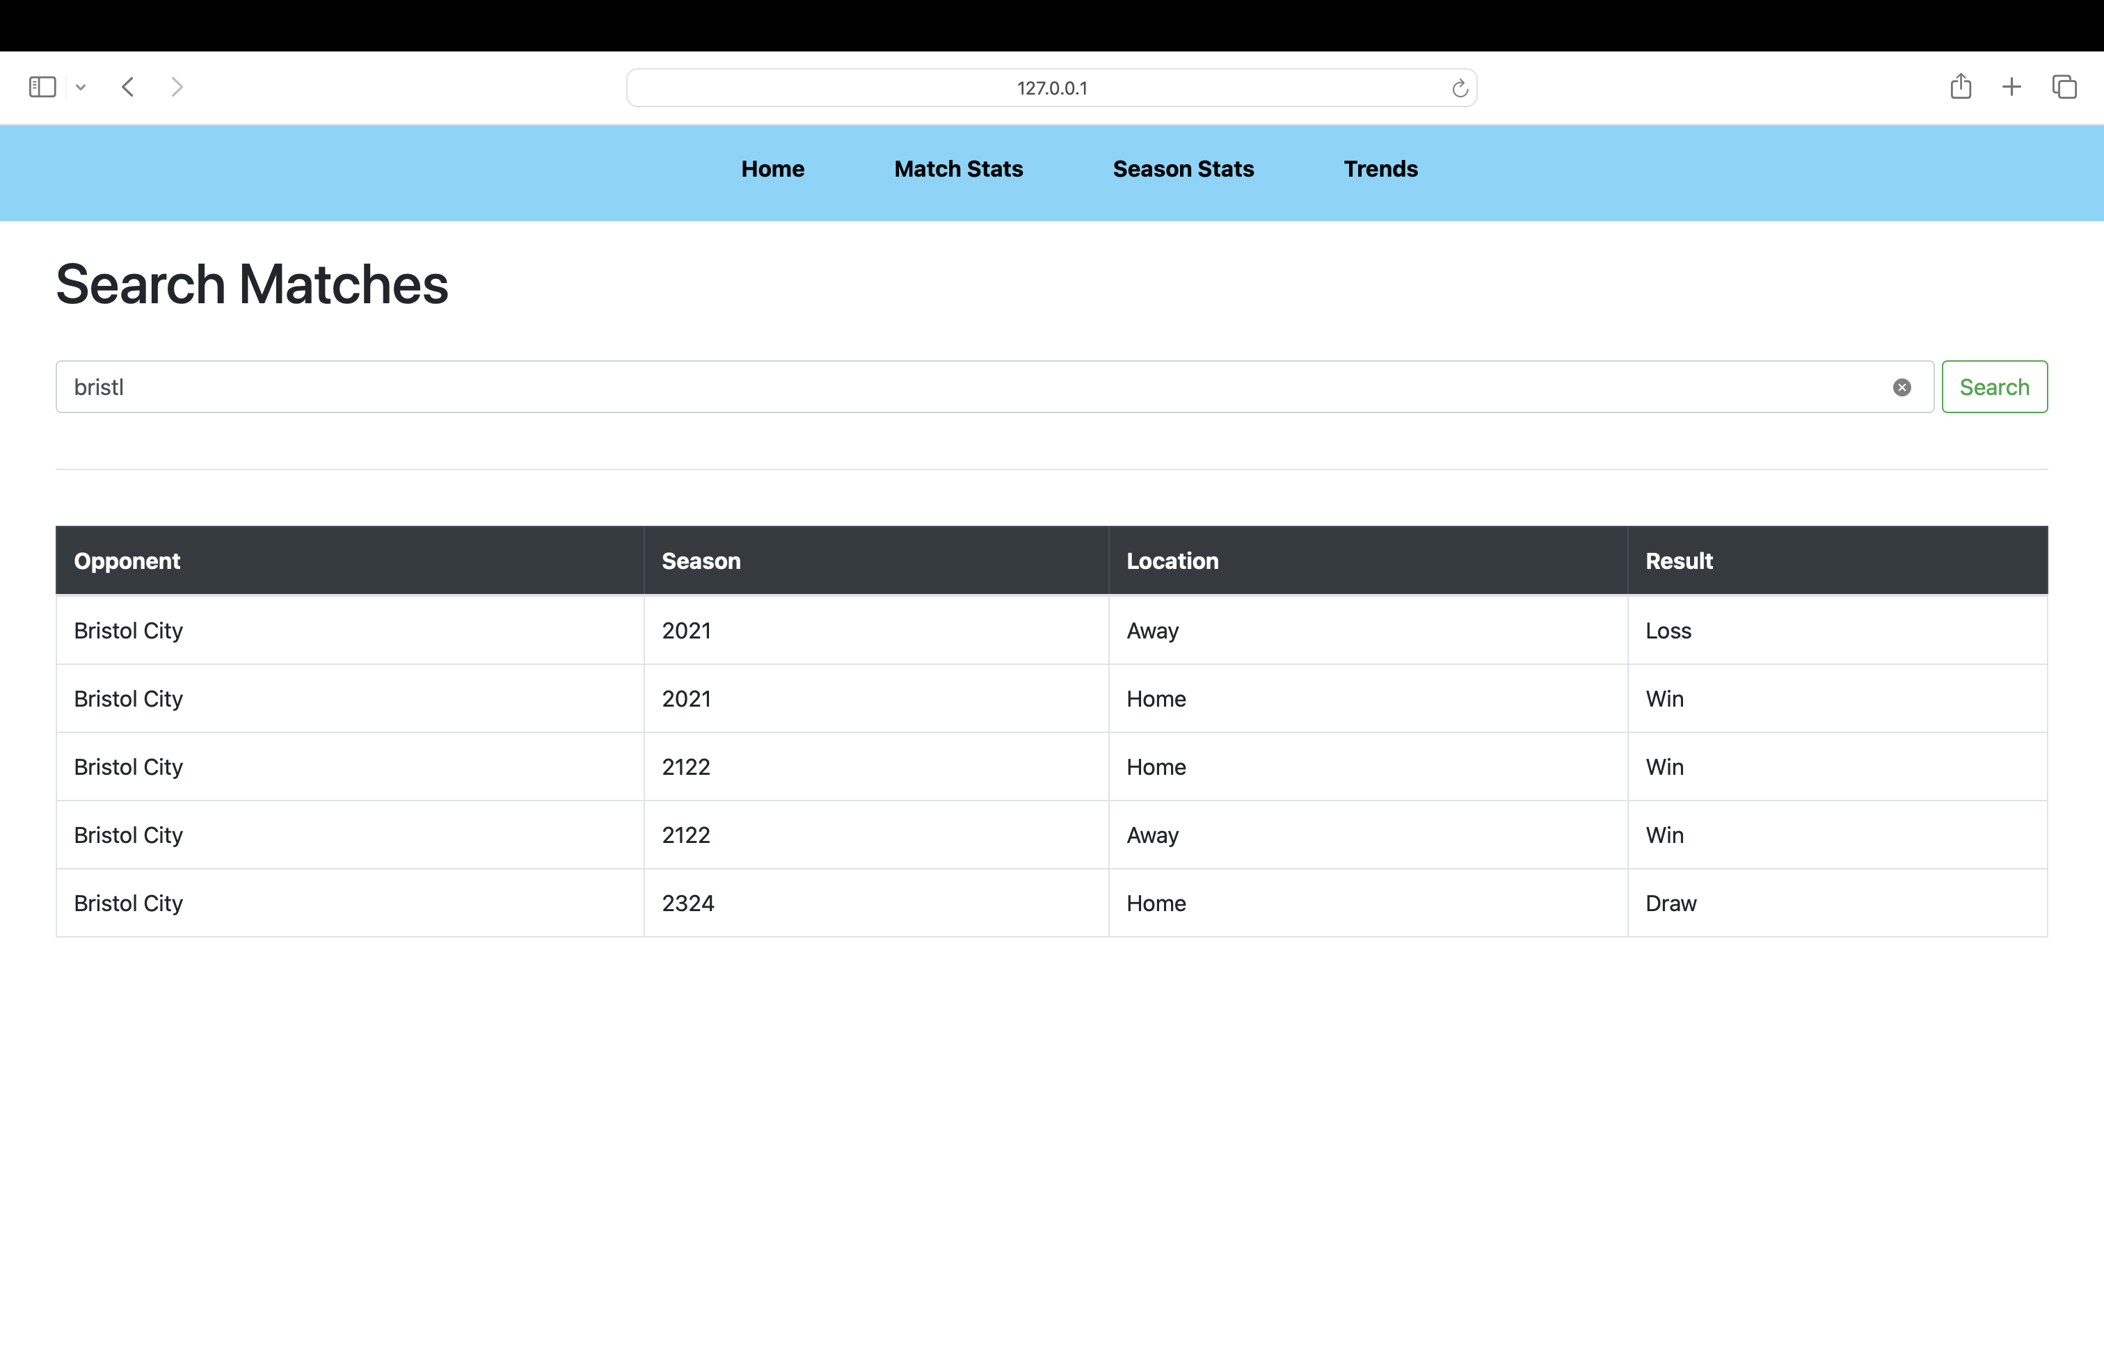2104x1366 pixels.
Task: Open the Home nav link
Action: (772, 169)
